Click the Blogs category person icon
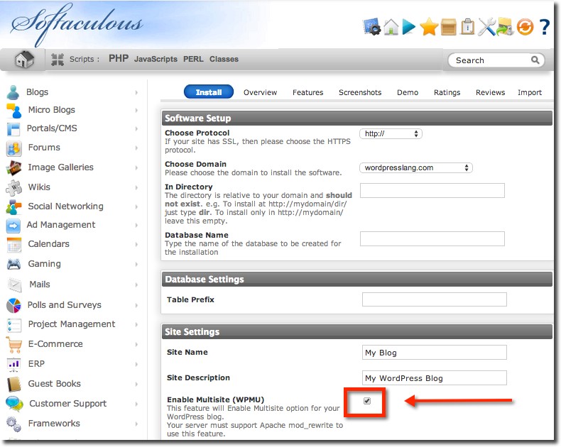Image resolution: width=561 pixels, height=447 pixels. click(x=13, y=92)
